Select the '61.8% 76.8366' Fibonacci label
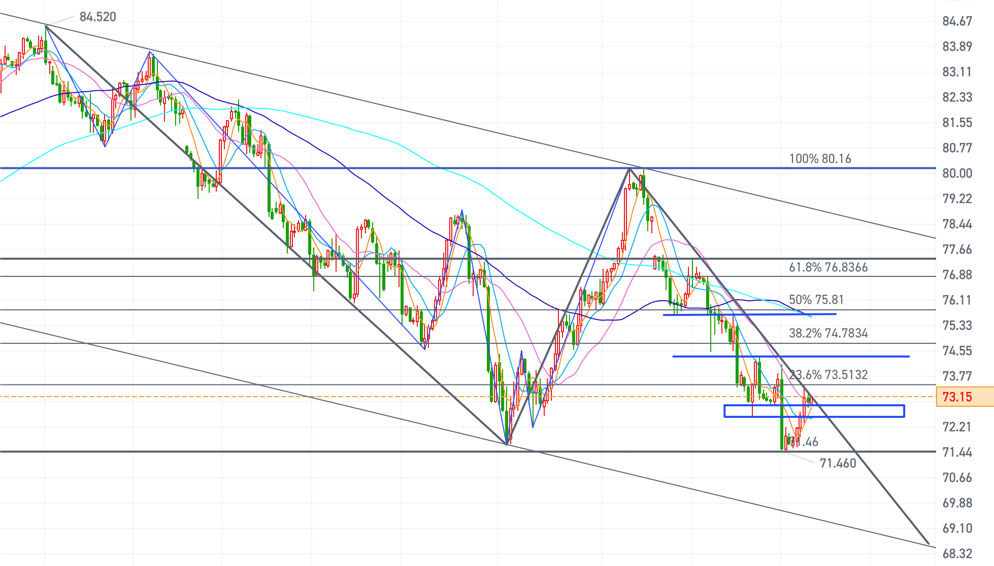This screenshot has height=566, width=994. (828, 267)
